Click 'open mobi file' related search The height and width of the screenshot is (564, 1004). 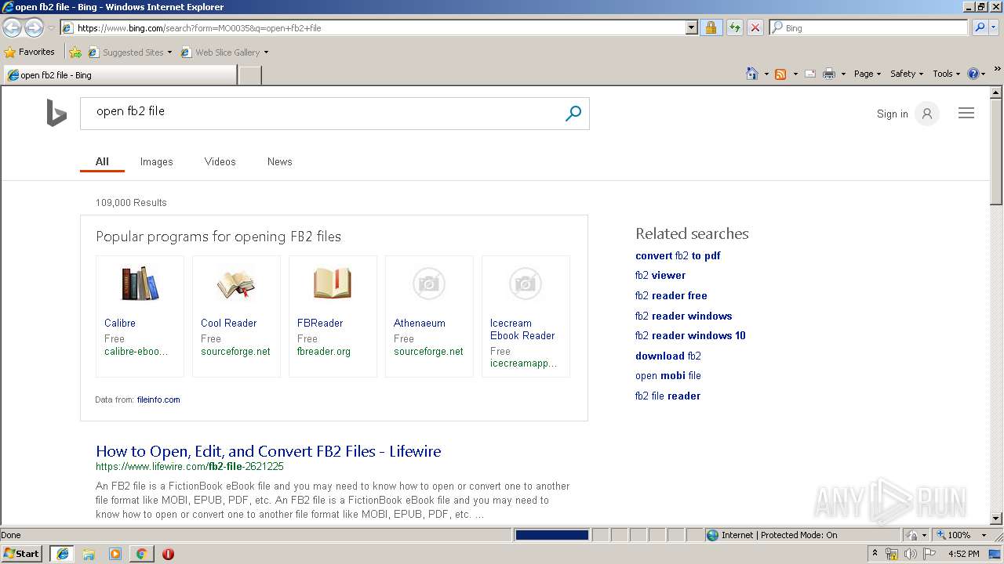tap(668, 375)
